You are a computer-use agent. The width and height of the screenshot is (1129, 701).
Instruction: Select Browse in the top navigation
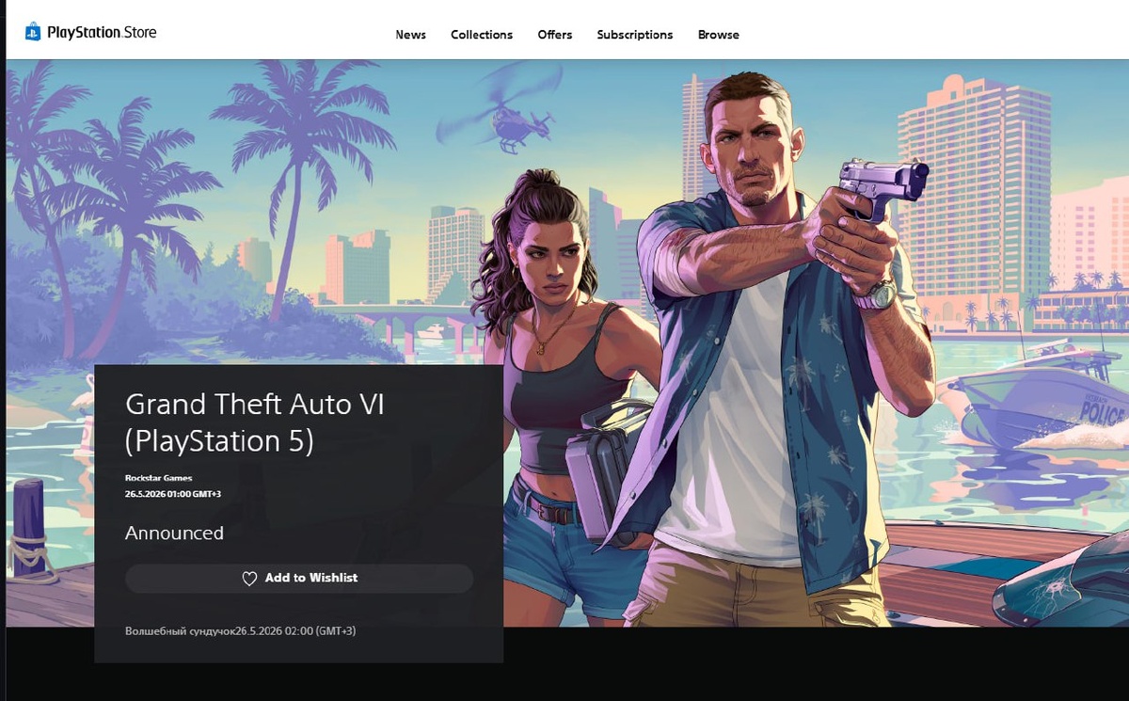[719, 35]
